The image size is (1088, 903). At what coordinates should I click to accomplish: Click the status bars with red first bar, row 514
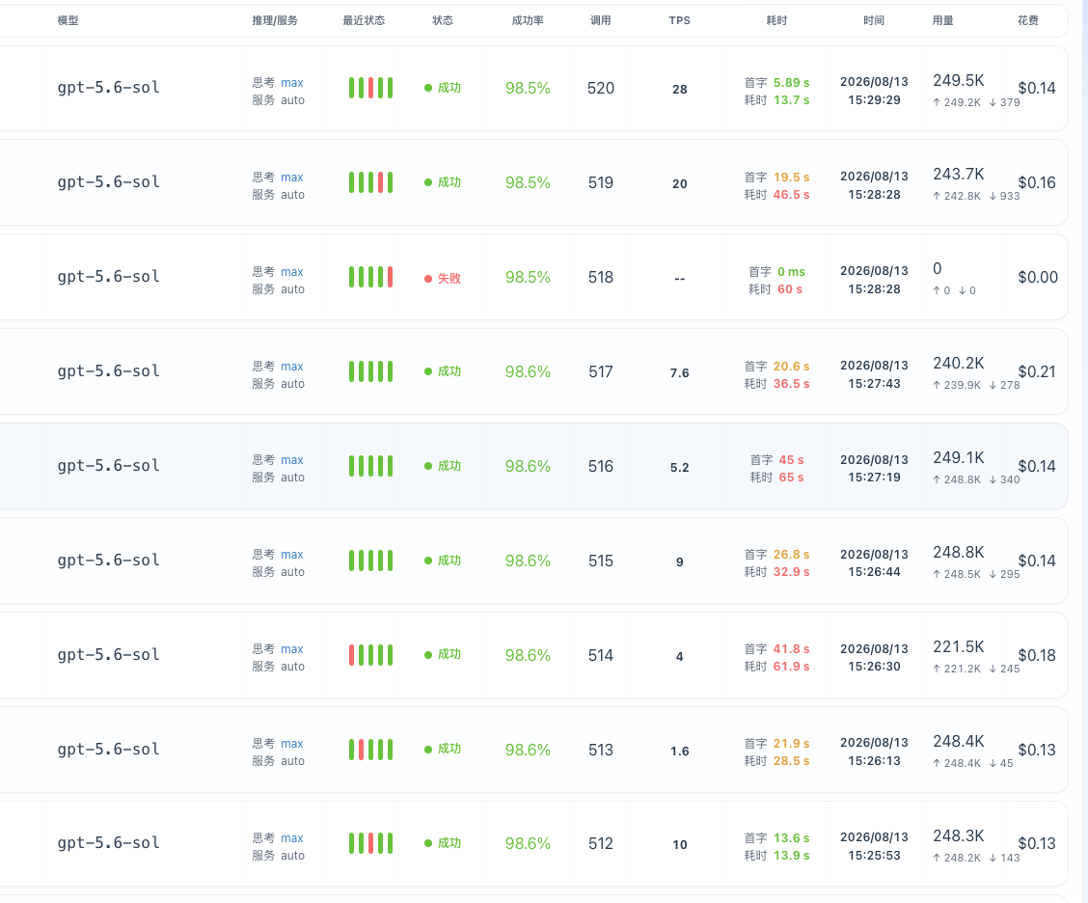click(x=370, y=655)
